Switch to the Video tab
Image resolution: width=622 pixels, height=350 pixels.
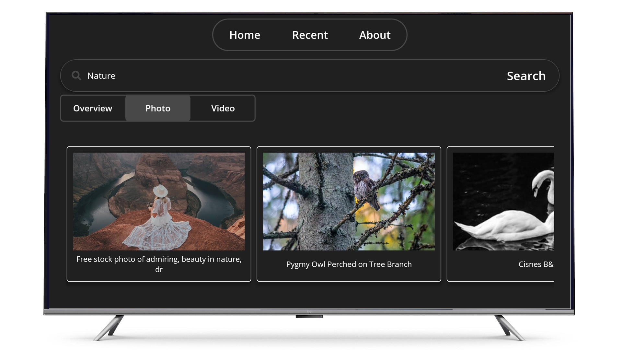(x=223, y=108)
